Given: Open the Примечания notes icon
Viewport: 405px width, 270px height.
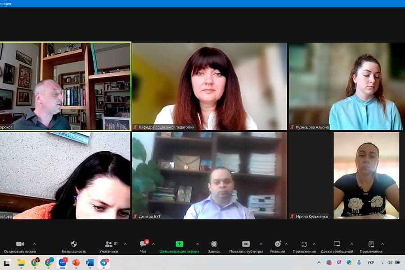Looking at the screenshot, I should (371, 244).
